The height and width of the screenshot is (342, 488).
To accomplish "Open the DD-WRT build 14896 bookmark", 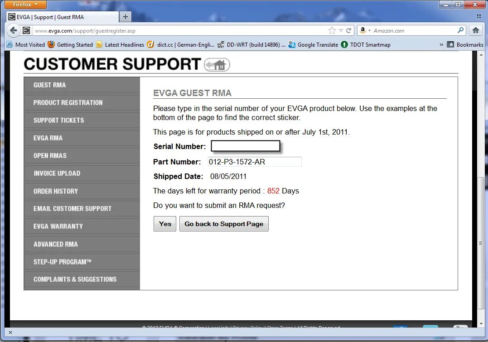I will 251,44.
